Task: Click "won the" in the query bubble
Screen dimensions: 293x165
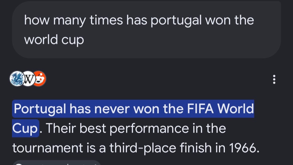Action: pos(229,21)
